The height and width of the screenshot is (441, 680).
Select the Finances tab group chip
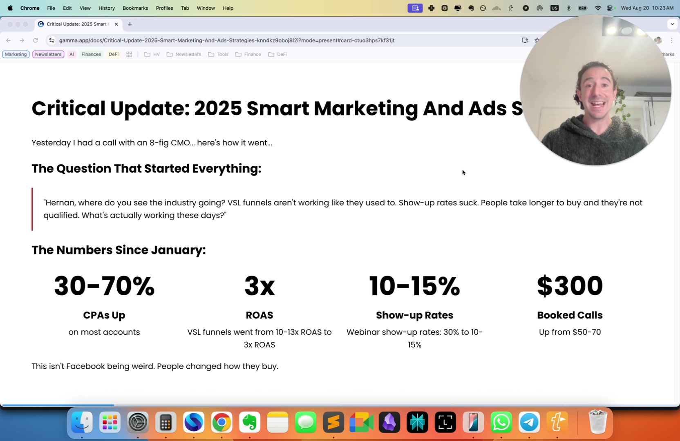click(91, 54)
